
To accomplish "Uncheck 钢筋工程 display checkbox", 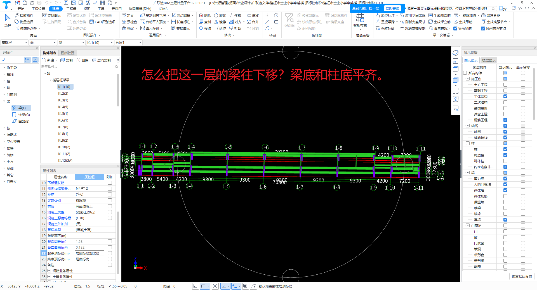I will tap(505, 120).
